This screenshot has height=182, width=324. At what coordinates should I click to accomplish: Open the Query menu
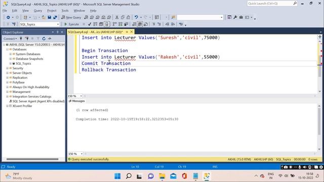[x=38, y=11]
